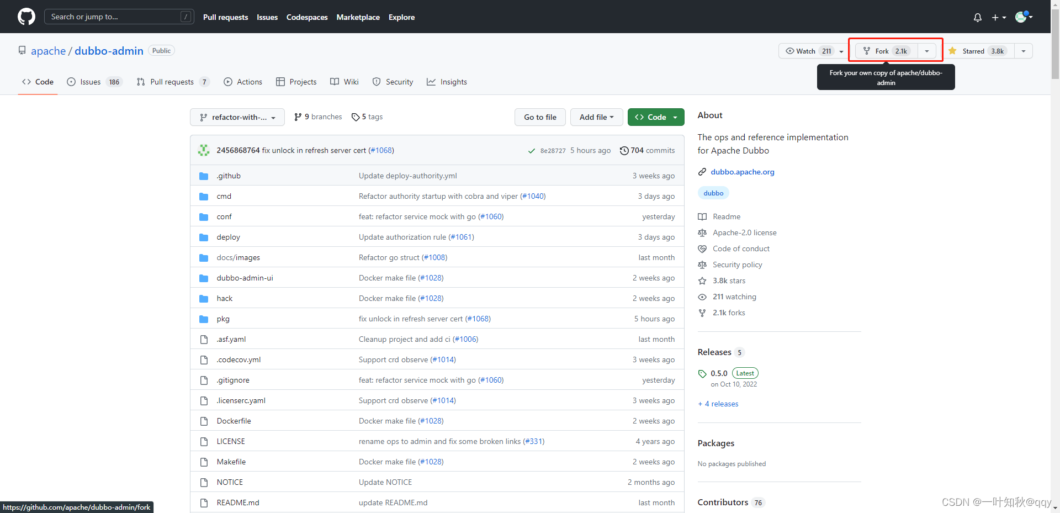1060x513 pixels.
Task: Open the pkg folder
Action: [223, 319]
